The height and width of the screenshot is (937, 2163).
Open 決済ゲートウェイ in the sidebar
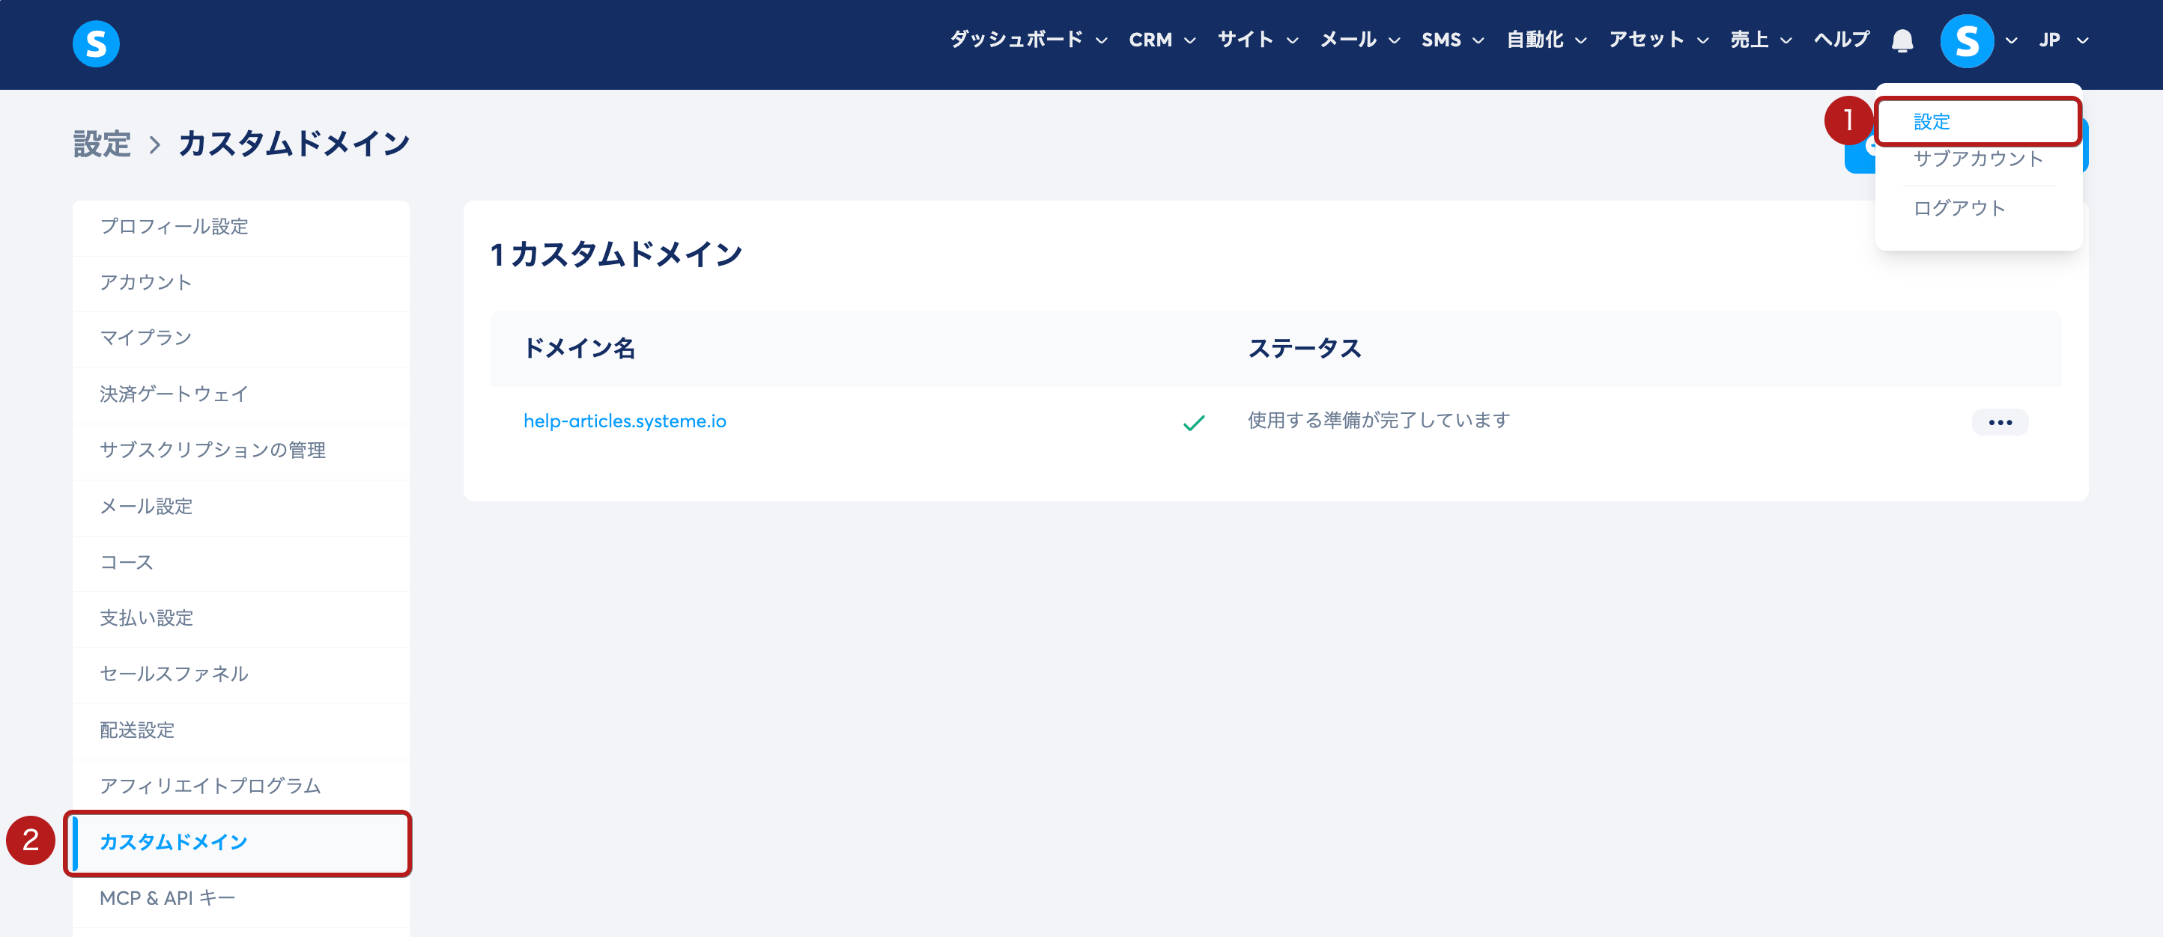[241, 394]
